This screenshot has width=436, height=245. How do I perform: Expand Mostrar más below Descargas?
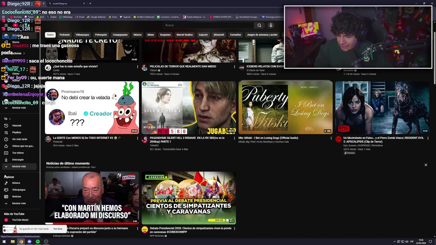[19, 166]
